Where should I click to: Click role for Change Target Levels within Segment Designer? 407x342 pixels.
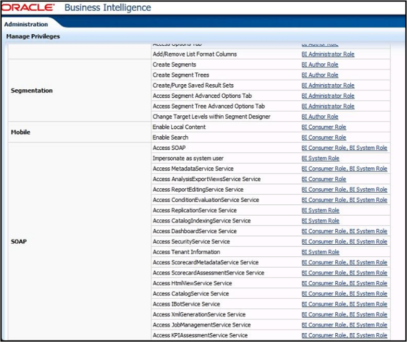pos(320,116)
